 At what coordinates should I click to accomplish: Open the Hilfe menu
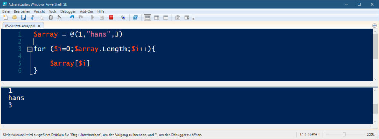pos(101,11)
